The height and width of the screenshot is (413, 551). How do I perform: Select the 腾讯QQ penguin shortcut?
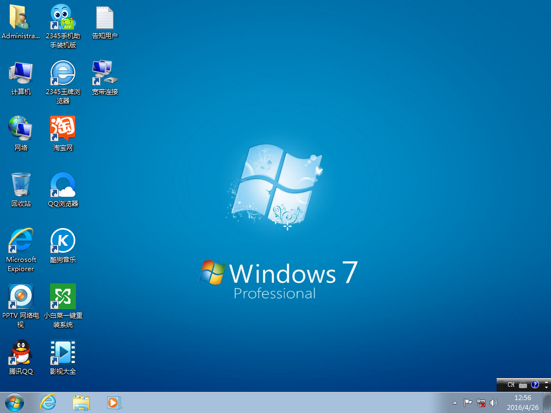click(x=21, y=357)
